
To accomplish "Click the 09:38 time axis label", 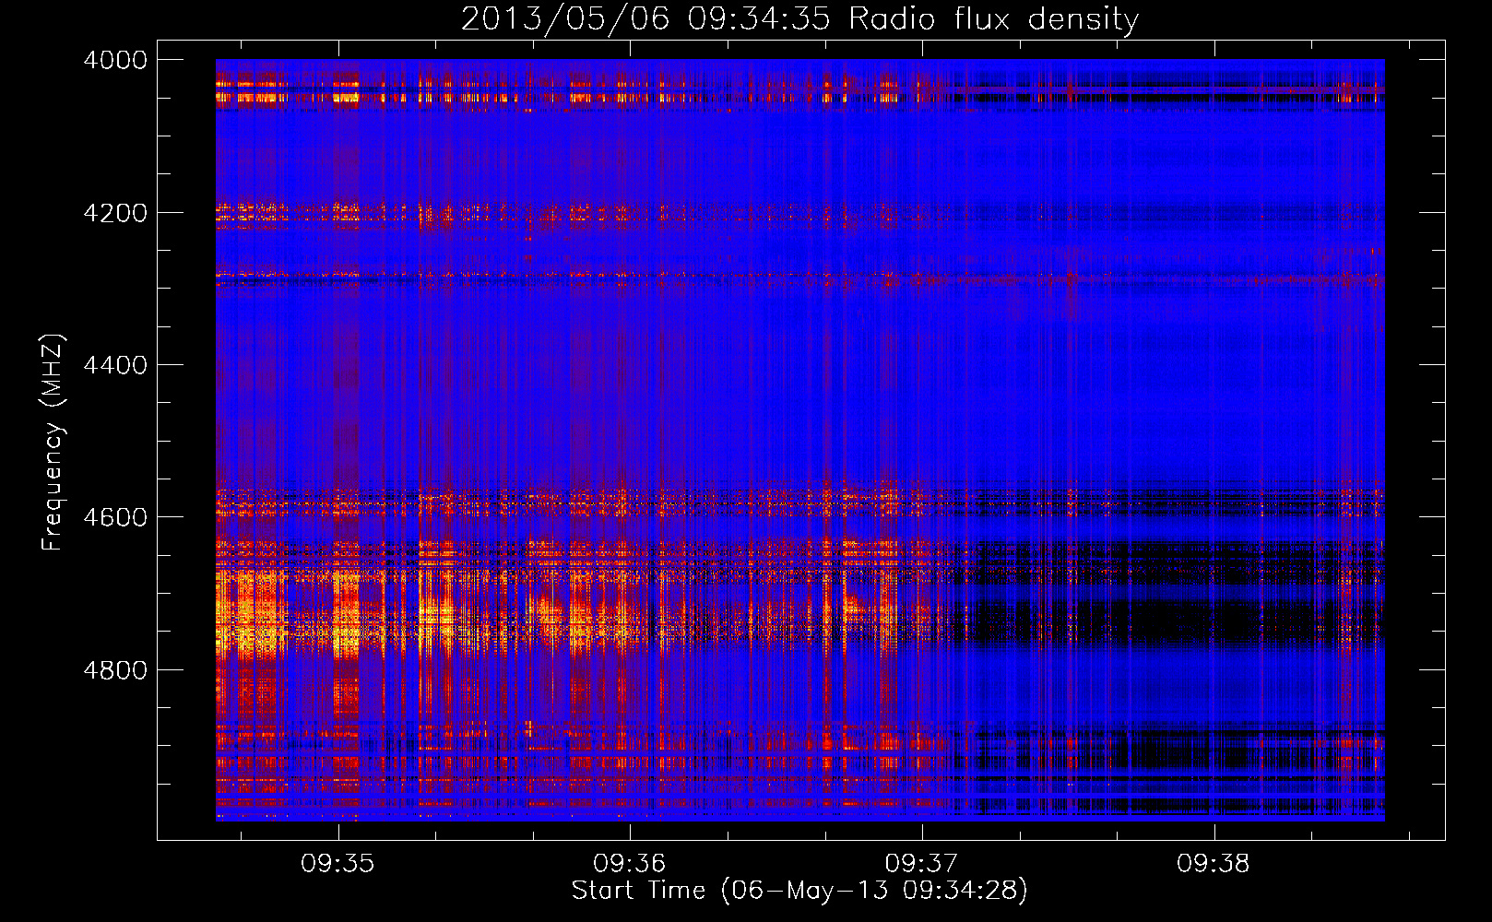I will (1214, 864).
